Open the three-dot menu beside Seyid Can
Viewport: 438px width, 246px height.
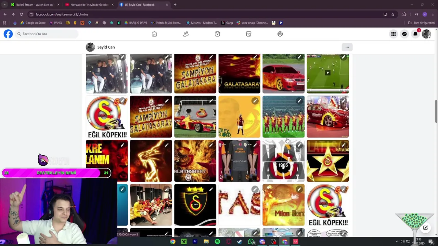point(347,47)
